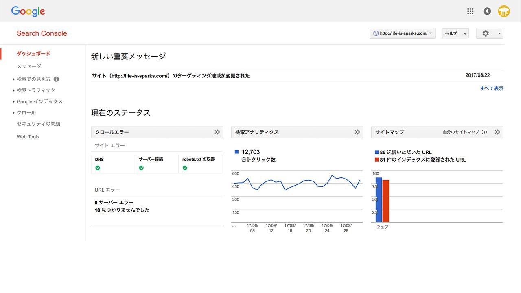Click the 新しい重要メッセージ heading

click(128, 57)
